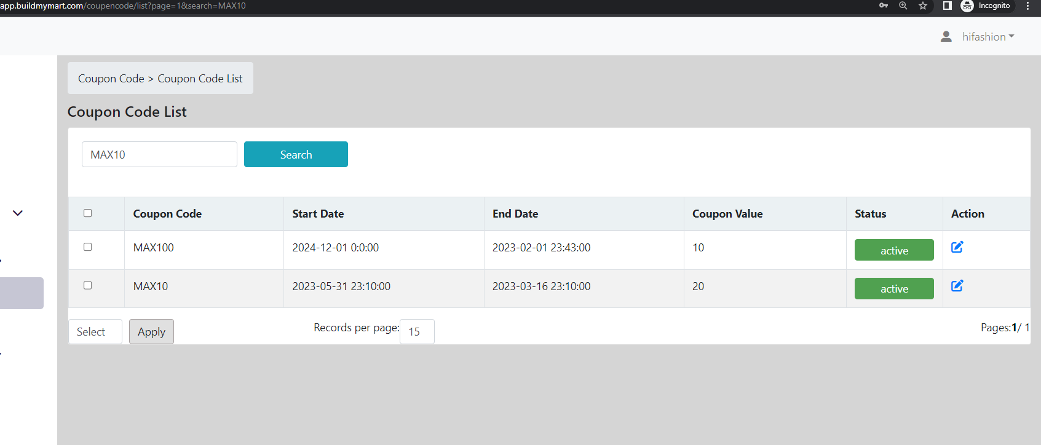Screen dimensions: 1041x445
Task: Tick the select-all checkbox in table header
Action: (88, 213)
